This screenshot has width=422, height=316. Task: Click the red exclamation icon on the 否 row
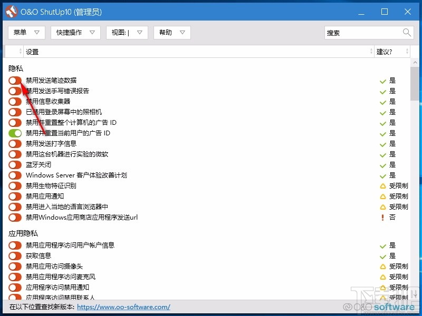pyautogui.click(x=383, y=217)
